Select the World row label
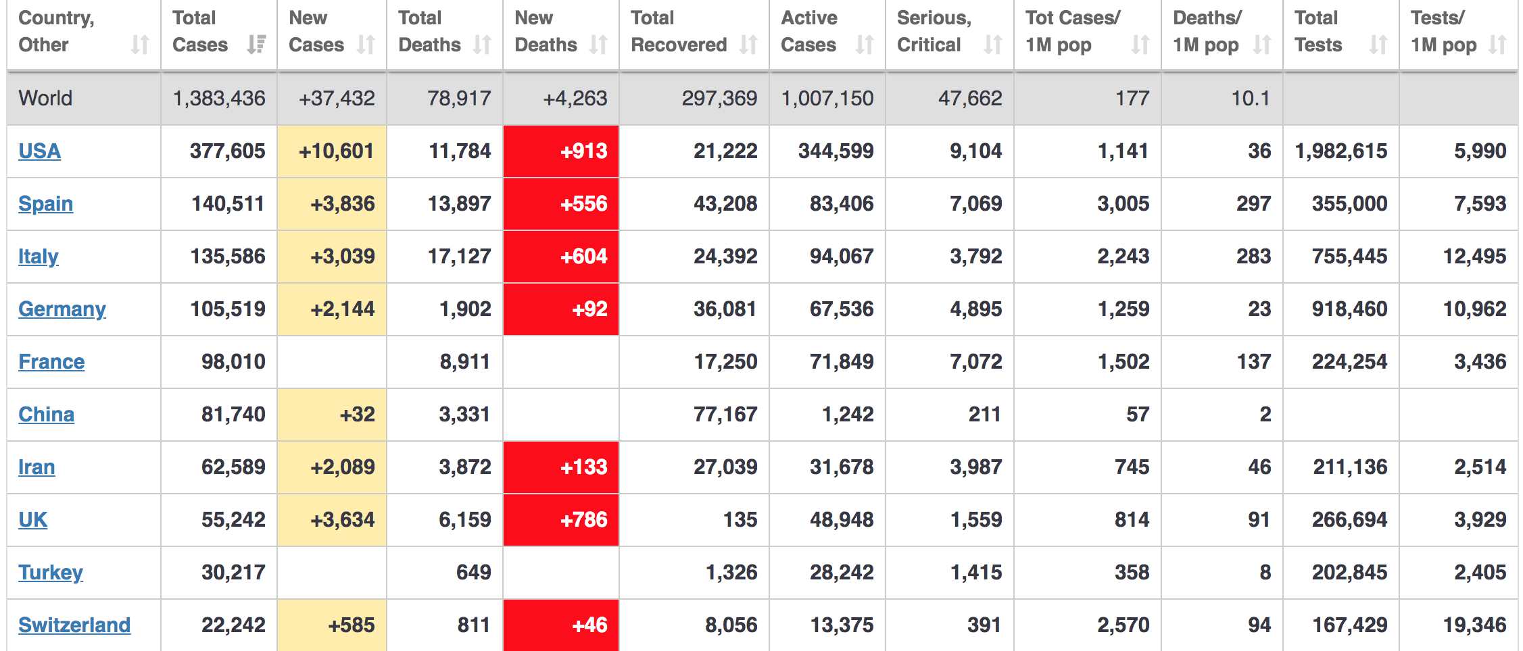The image size is (1523, 651). [x=45, y=98]
